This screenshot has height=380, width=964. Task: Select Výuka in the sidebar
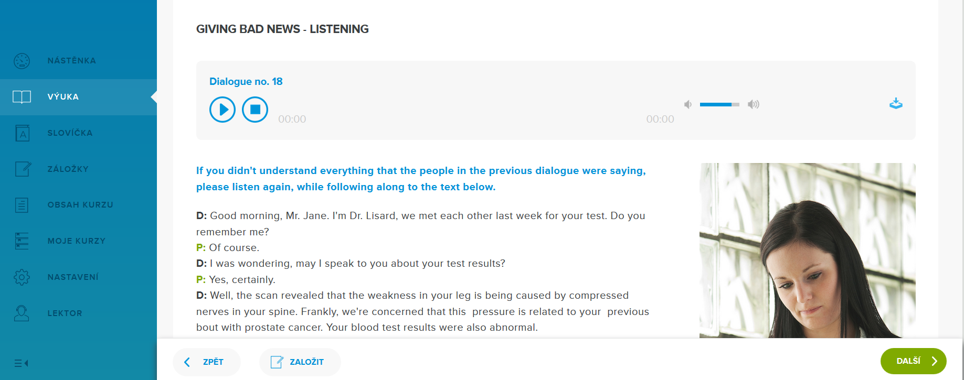[x=63, y=97]
